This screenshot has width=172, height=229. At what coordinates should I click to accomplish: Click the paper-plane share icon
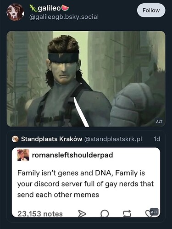82,213
